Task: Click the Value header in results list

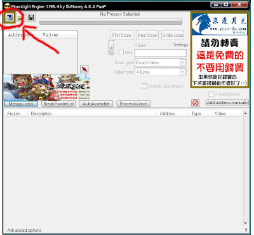Action: point(58,35)
